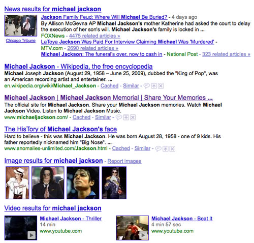Promote the Wikipedia result with arrow icon
254x243 pixels.
point(154,86)
